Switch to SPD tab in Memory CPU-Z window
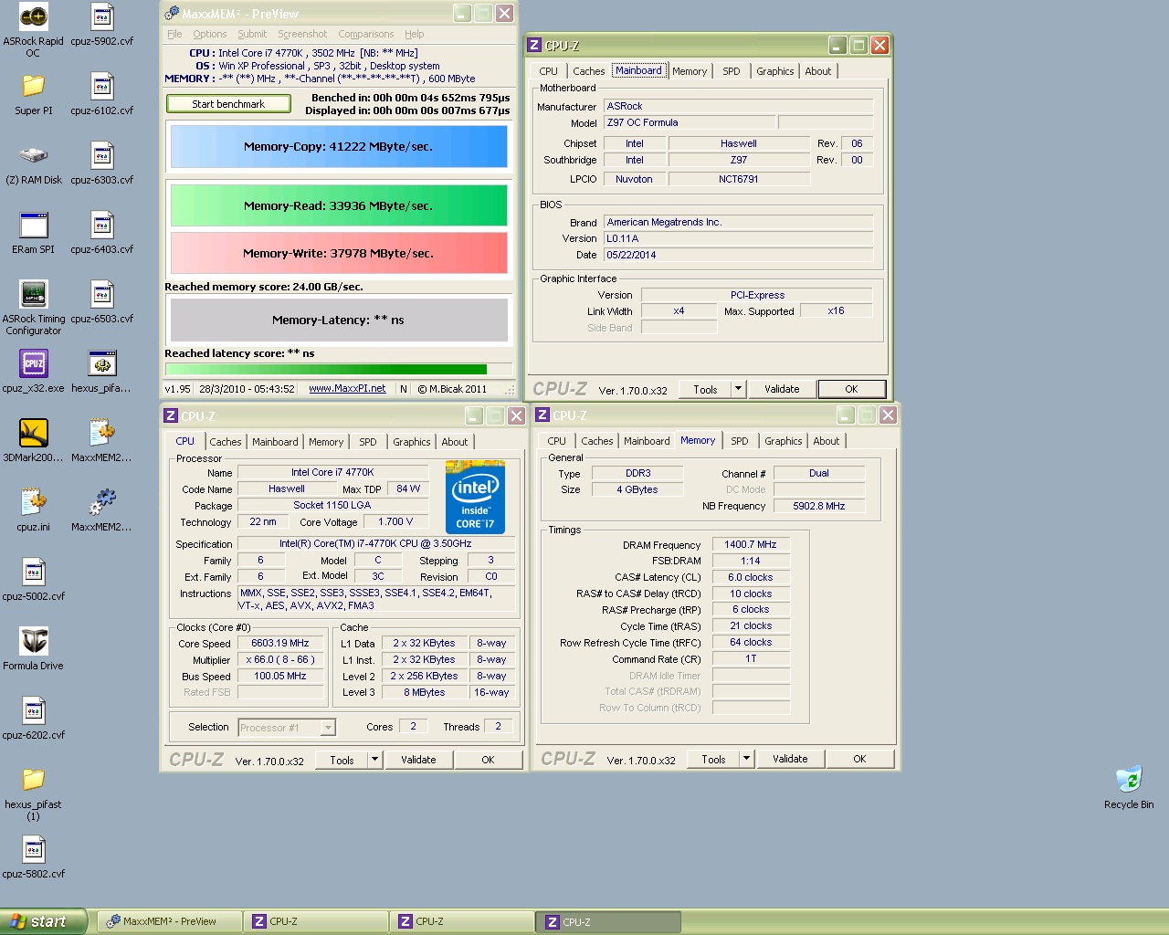The width and height of the screenshot is (1169, 935). [740, 441]
